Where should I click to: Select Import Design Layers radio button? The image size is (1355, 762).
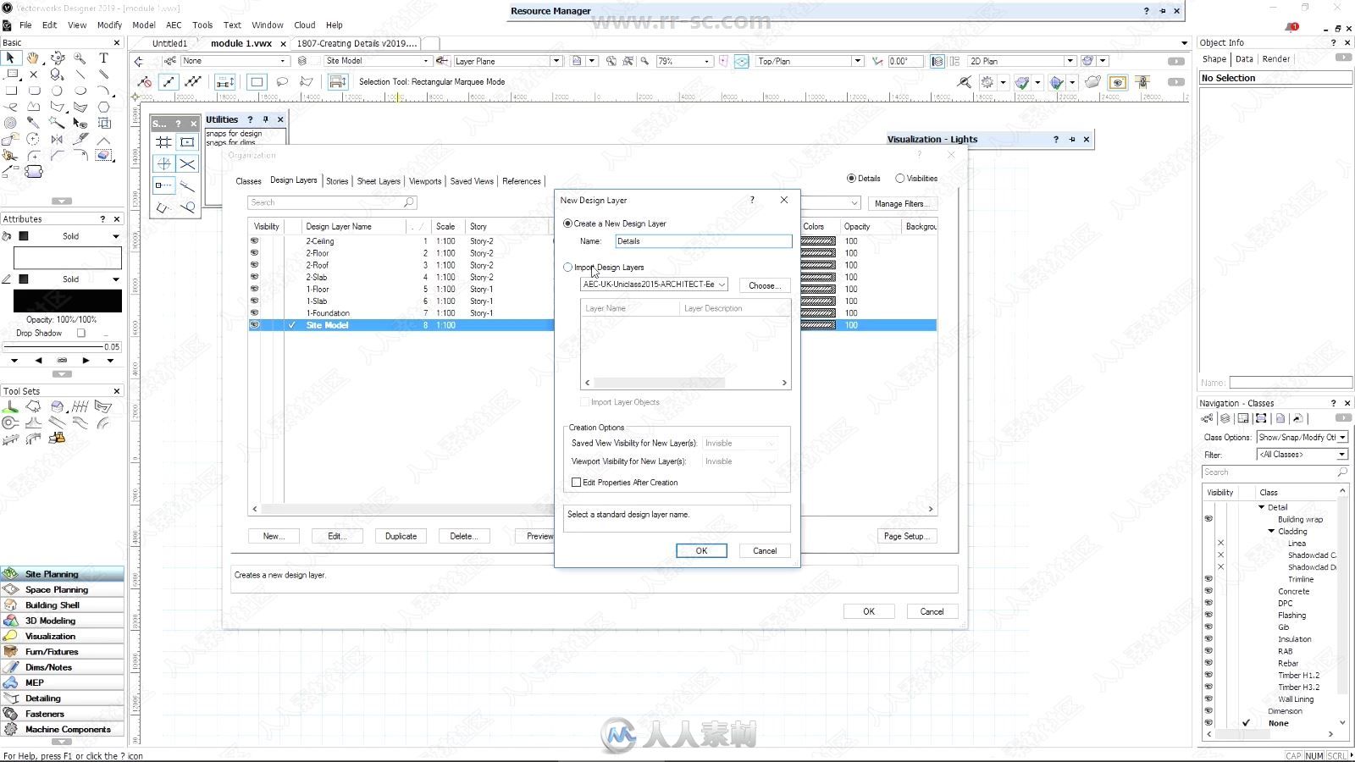point(567,268)
